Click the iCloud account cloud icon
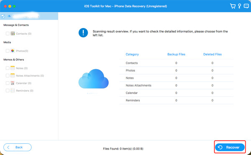251x155 pixels. pyautogui.click(x=9, y=16)
